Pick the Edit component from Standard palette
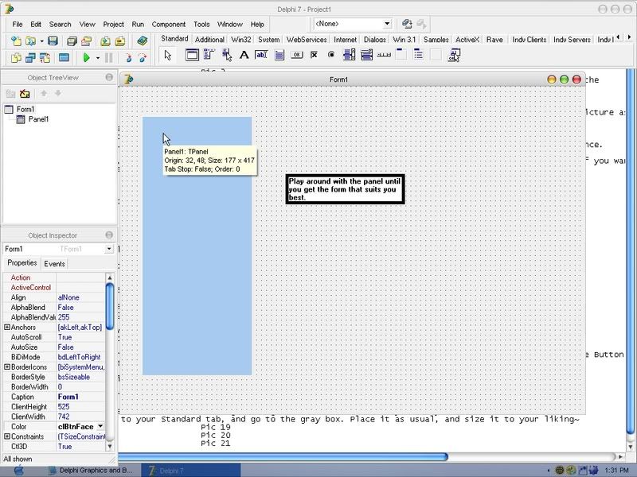637x477 pixels. click(261, 56)
